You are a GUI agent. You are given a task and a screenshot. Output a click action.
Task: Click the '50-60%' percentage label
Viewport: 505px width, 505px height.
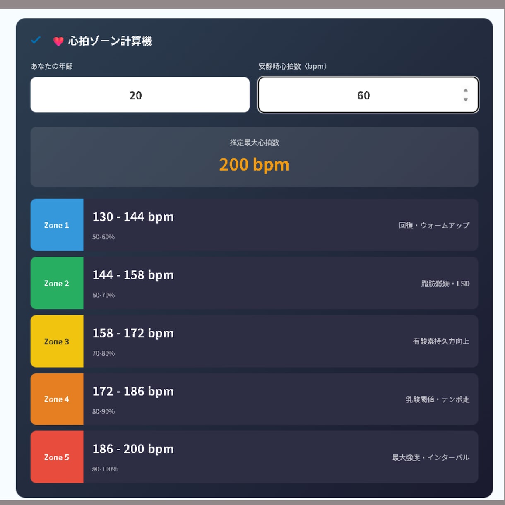coord(103,237)
